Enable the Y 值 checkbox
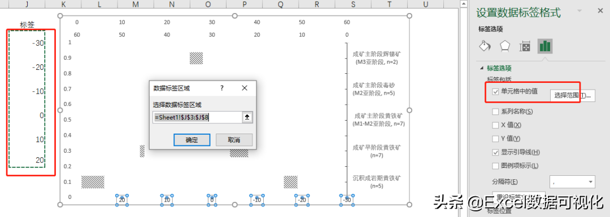The image size is (610, 217). click(x=495, y=139)
